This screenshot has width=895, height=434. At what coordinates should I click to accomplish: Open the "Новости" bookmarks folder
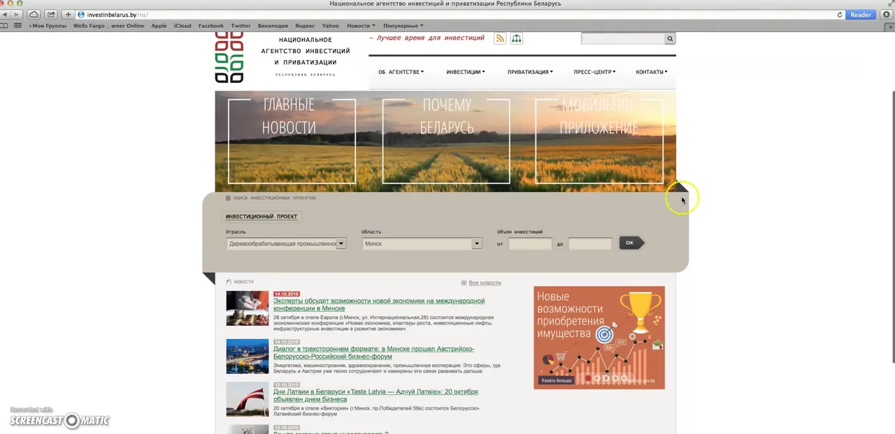click(x=361, y=26)
